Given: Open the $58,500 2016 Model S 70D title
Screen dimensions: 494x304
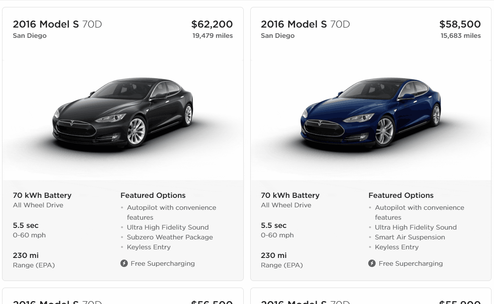Looking at the screenshot, I should click(305, 24).
